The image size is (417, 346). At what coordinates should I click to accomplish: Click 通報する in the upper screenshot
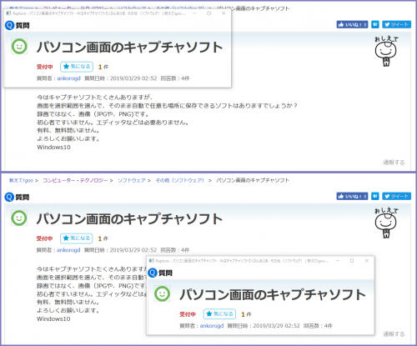(394, 163)
